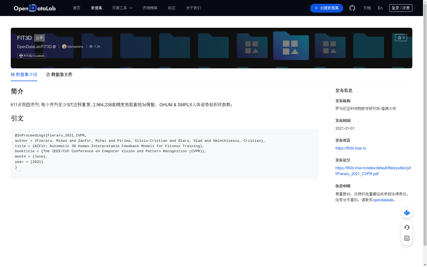
Task: Click the scrollbar down arrow
Action: click(425, 265)
